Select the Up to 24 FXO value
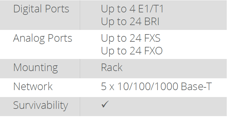The image size is (228, 117). point(132,51)
